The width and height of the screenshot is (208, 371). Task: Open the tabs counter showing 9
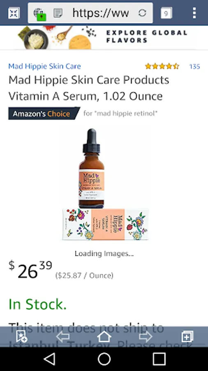(x=166, y=13)
